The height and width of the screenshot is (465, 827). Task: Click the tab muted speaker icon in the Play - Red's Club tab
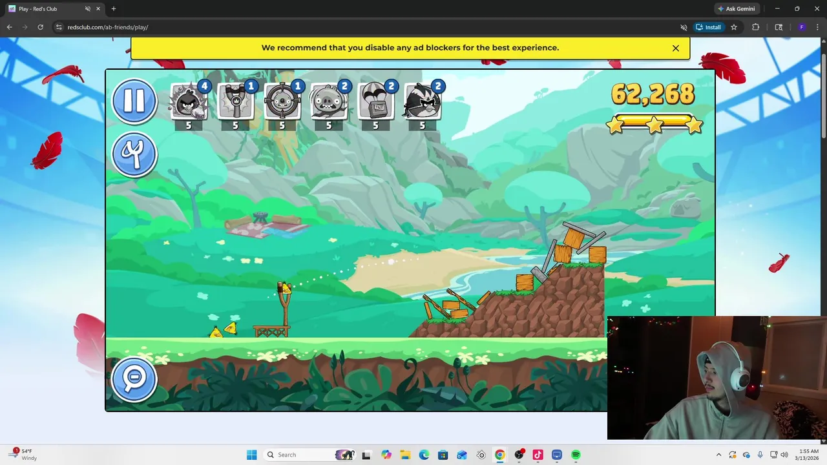pyautogui.click(x=87, y=9)
